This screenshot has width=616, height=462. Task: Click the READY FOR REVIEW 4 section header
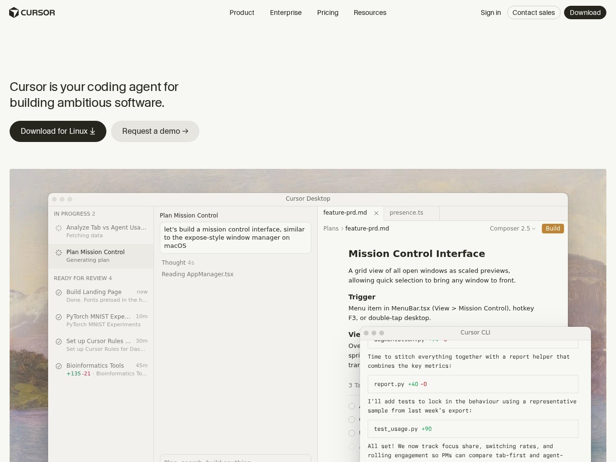coord(83,278)
